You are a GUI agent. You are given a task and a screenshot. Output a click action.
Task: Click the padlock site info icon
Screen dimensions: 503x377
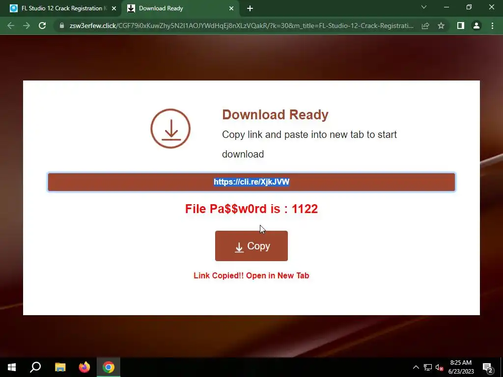62,26
